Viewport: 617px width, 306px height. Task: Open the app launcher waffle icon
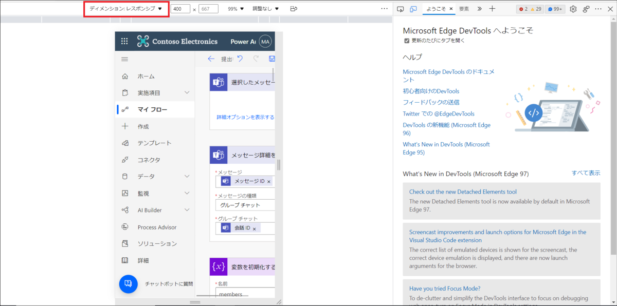point(124,42)
